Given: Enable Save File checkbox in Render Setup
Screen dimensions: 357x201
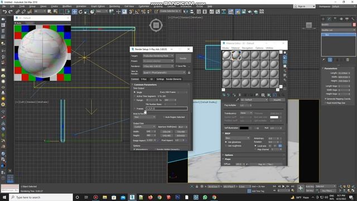Looking at the screenshot, I should tap(176, 66).
